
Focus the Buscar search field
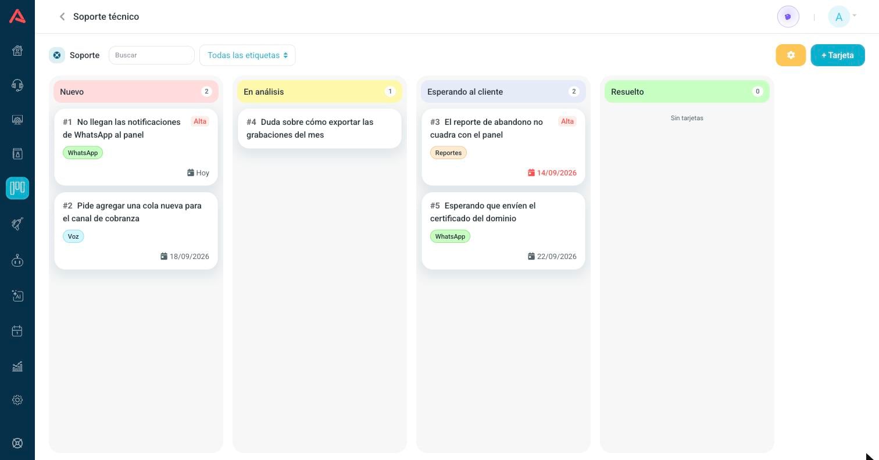(x=152, y=55)
